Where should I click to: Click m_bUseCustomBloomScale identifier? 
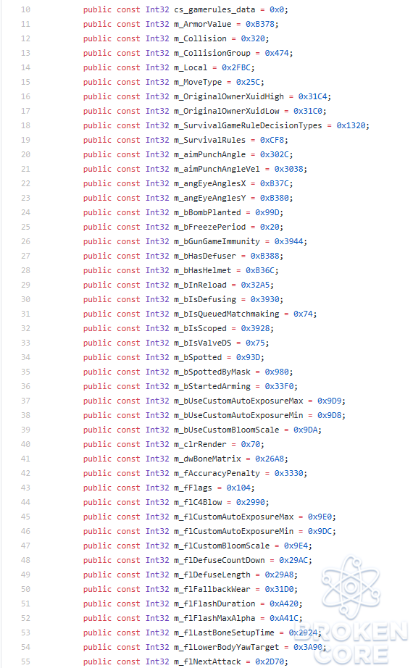pos(226,430)
